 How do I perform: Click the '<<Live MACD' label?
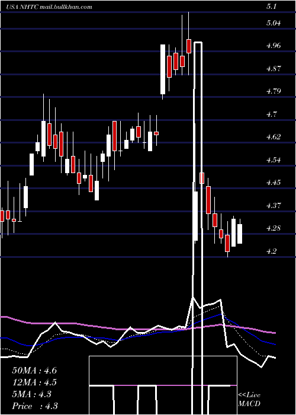click(x=249, y=399)
